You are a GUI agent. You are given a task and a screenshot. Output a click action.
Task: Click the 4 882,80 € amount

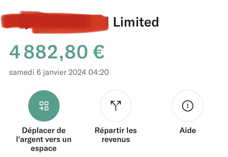point(57,52)
